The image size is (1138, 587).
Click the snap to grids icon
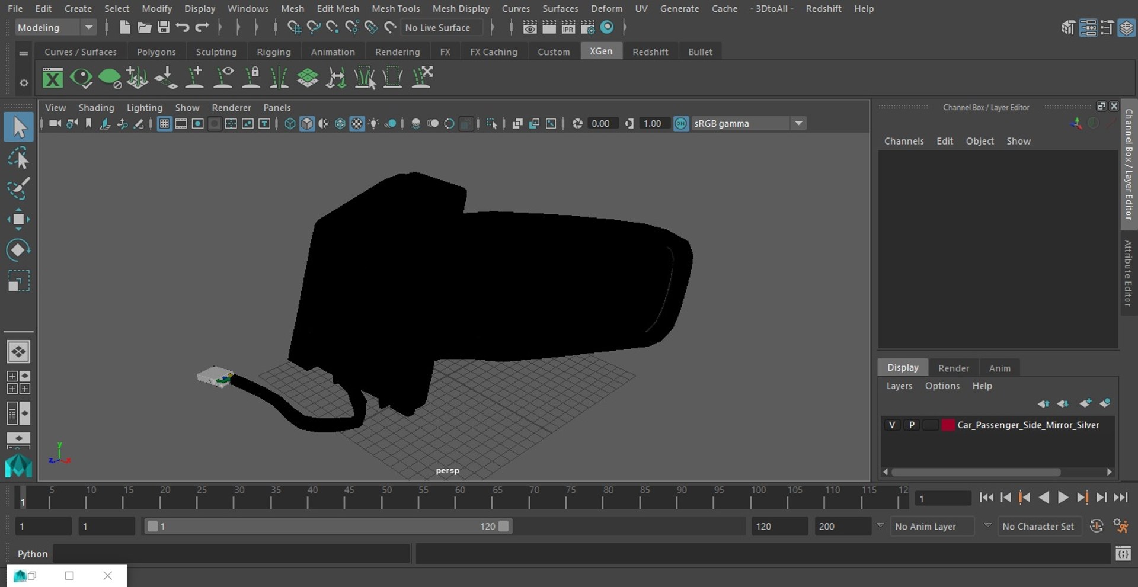click(x=294, y=27)
